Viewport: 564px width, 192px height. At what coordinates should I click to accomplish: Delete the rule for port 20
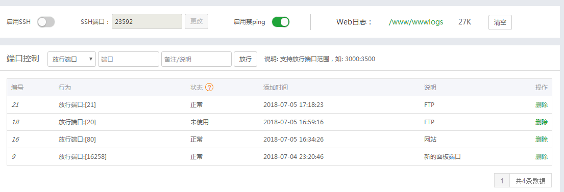point(542,122)
